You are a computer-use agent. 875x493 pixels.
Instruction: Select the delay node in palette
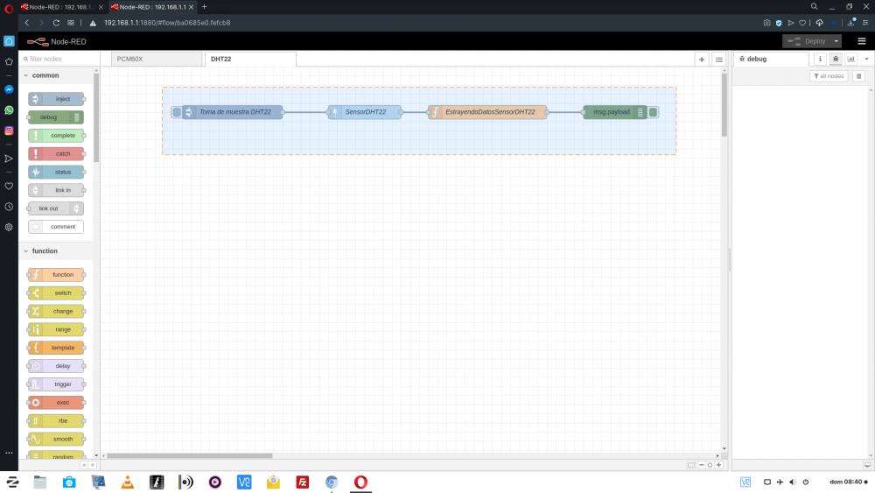[56, 366]
